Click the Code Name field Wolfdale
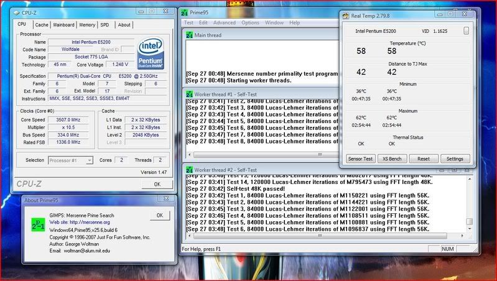 click(70, 49)
